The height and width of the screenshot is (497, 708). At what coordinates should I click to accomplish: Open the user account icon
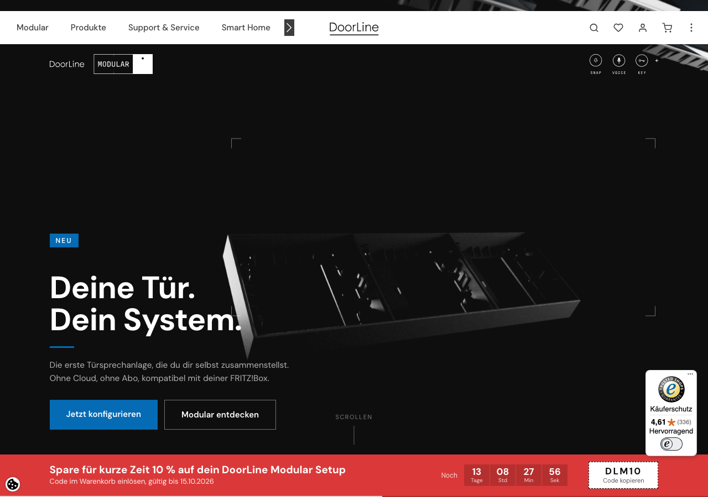coord(643,28)
